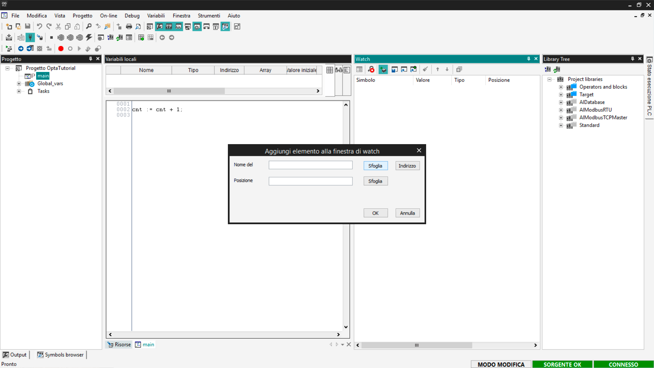This screenshot has height=368, width=654.
Task: Click the red breakpoint circle icon
Action: (61, 49)
